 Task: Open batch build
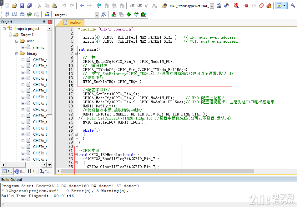point(30,14)
